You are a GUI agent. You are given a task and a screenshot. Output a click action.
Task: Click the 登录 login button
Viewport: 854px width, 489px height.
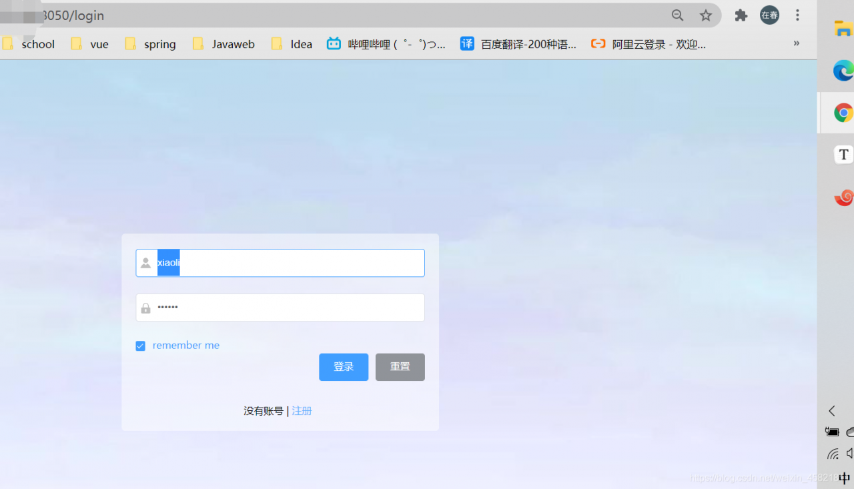coord(343,367)
